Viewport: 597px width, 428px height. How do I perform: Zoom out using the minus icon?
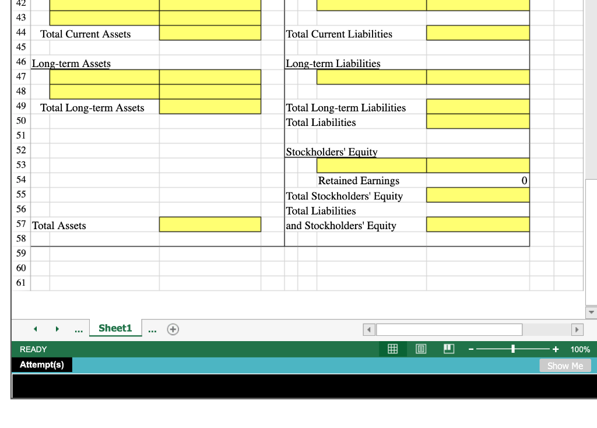[x=470, y=349]
